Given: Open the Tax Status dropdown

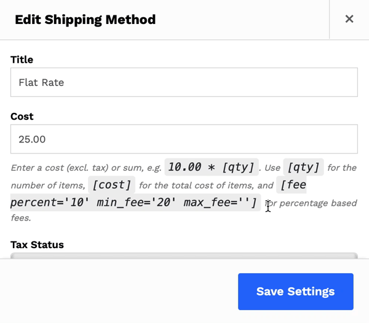Looking at the screenshot, I should 184,255.
